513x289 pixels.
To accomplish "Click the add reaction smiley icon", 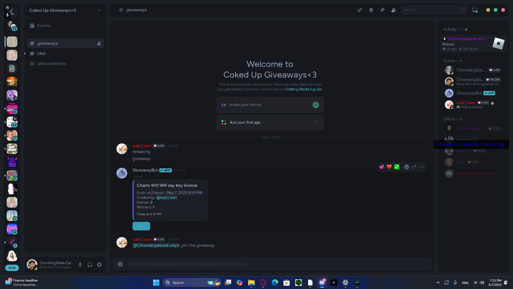I will pyautogui.click(x=406, y=167).
